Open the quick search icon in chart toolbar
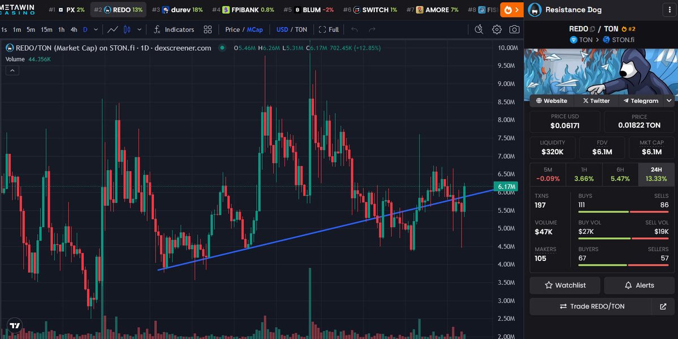This screenshot has height=339, width=678. (x=478, y=29)
